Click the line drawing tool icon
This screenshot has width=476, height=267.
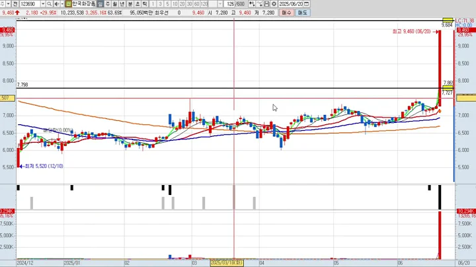(260, 4)
